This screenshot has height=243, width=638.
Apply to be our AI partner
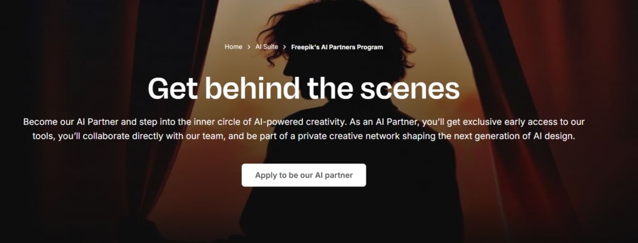303,175
